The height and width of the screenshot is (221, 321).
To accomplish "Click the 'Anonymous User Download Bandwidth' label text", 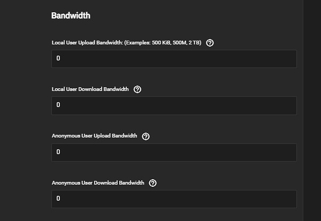I will tap(98, 183).
